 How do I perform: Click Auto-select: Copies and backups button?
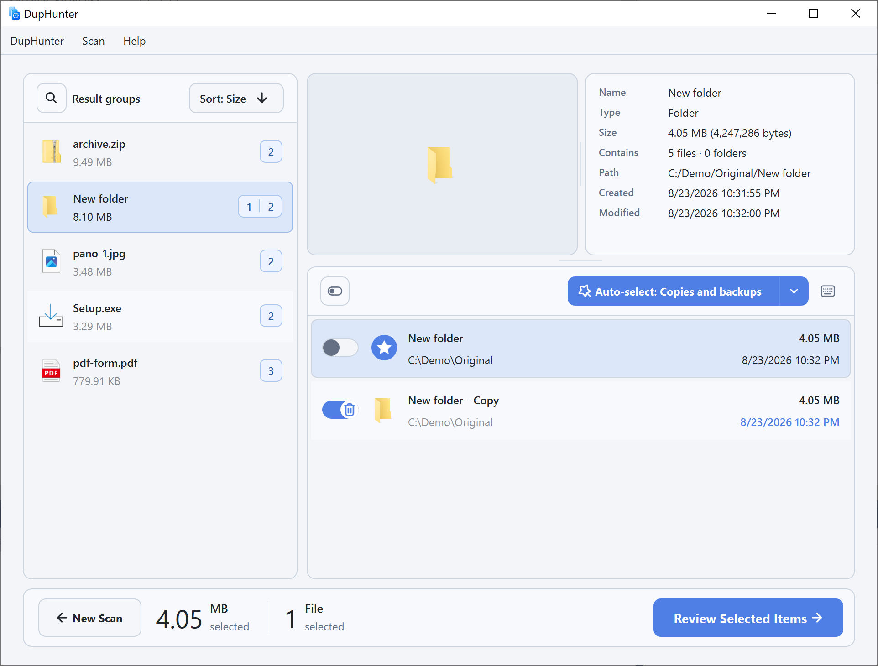click(674, 291)
